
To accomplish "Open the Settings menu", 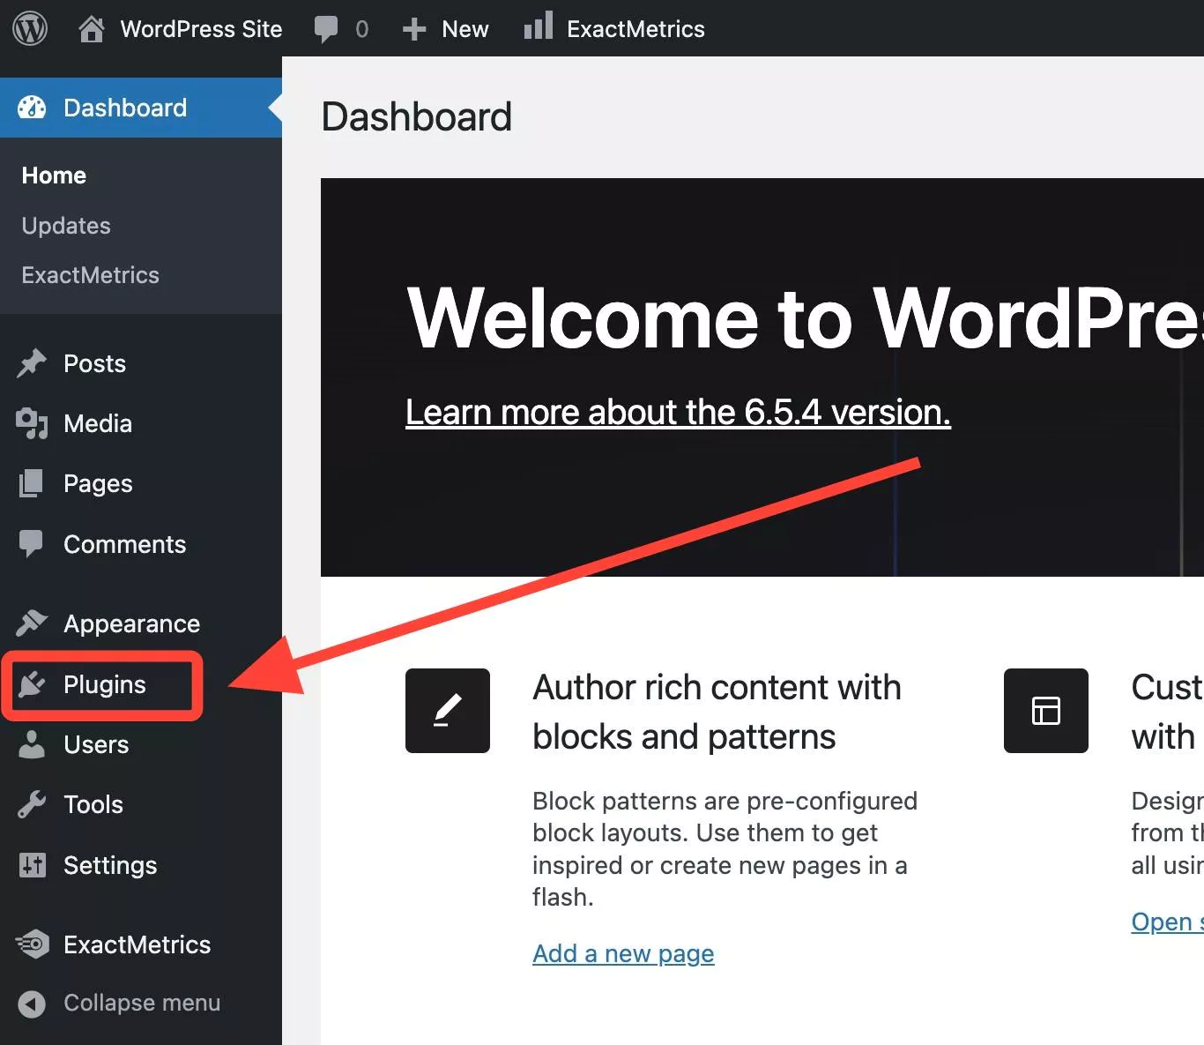I will click(x=110, y=865).
